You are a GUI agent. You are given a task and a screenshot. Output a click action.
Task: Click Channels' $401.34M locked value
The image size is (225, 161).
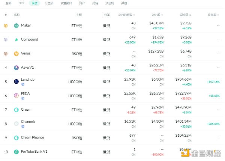point(183,121)
